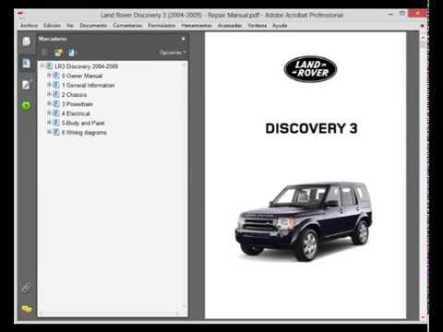This screenshot has width=443, height=332.
Task: Click bookmark icon beside 3 Powertrain
Action: coord(56,104)
